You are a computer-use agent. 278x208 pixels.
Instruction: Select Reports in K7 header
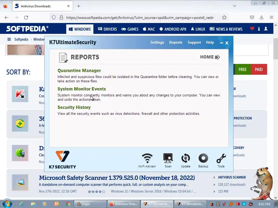point(176,43)
